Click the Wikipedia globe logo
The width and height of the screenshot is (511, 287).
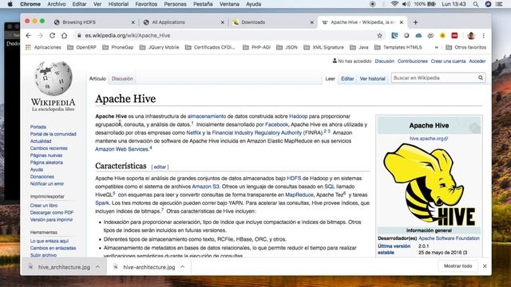pos(53,78)
